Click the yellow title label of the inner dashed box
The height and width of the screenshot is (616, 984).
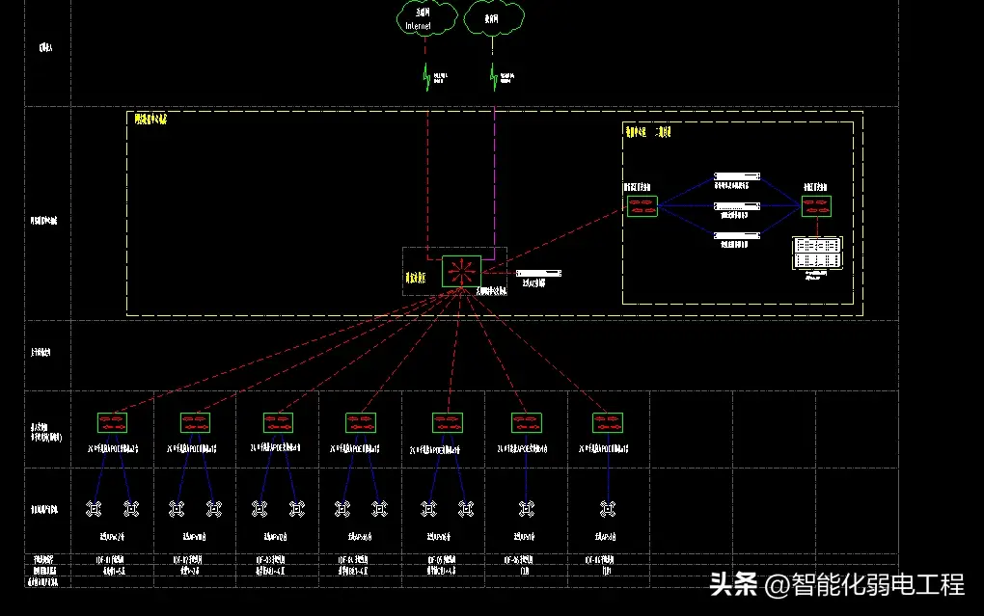(x=648, y=132)
